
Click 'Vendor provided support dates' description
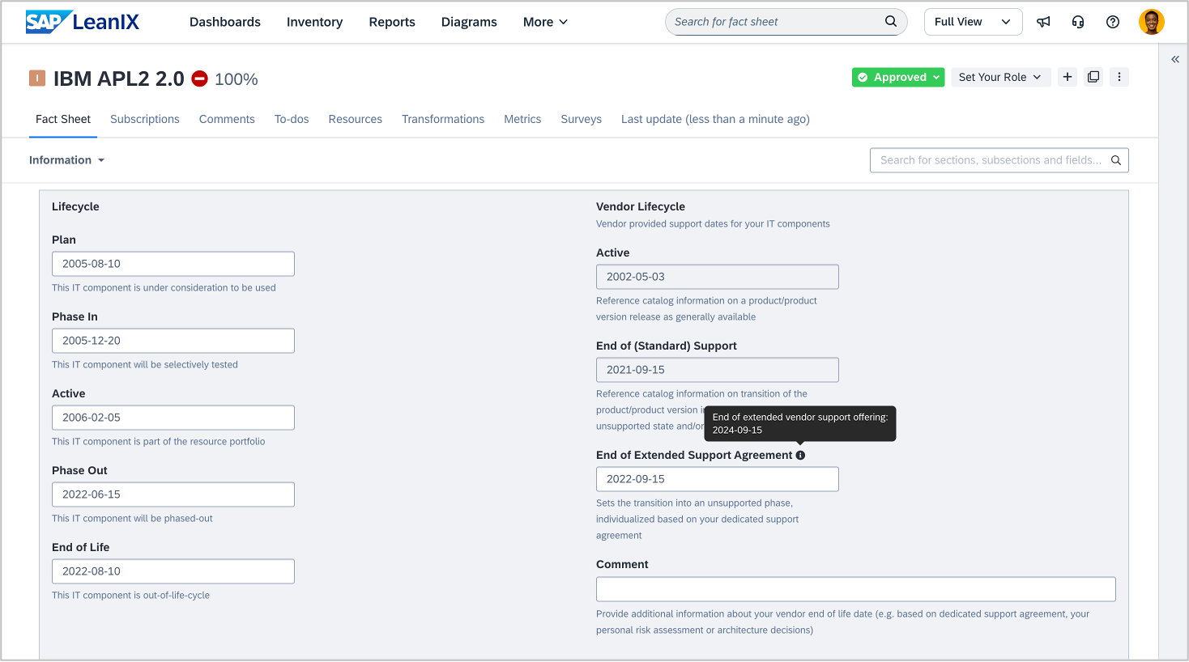click(x=713, y=223)
